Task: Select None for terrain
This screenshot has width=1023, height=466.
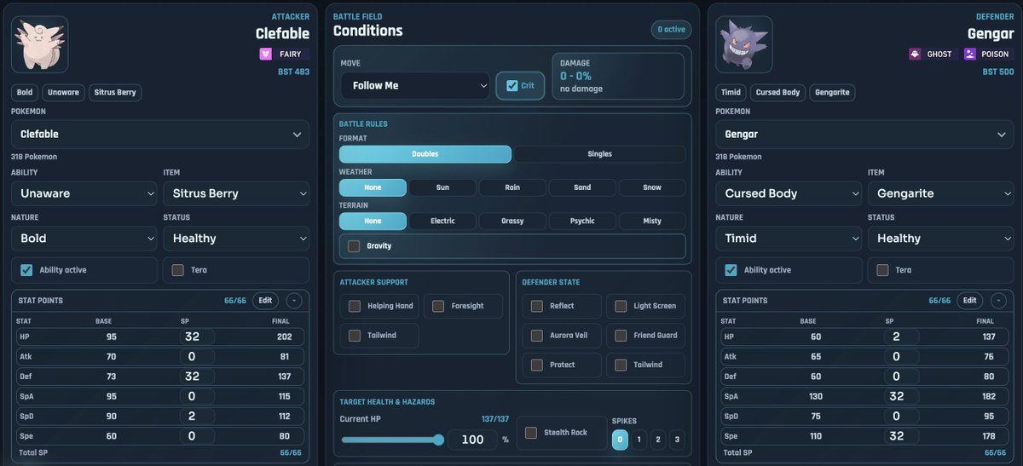Action: (373, 221)
